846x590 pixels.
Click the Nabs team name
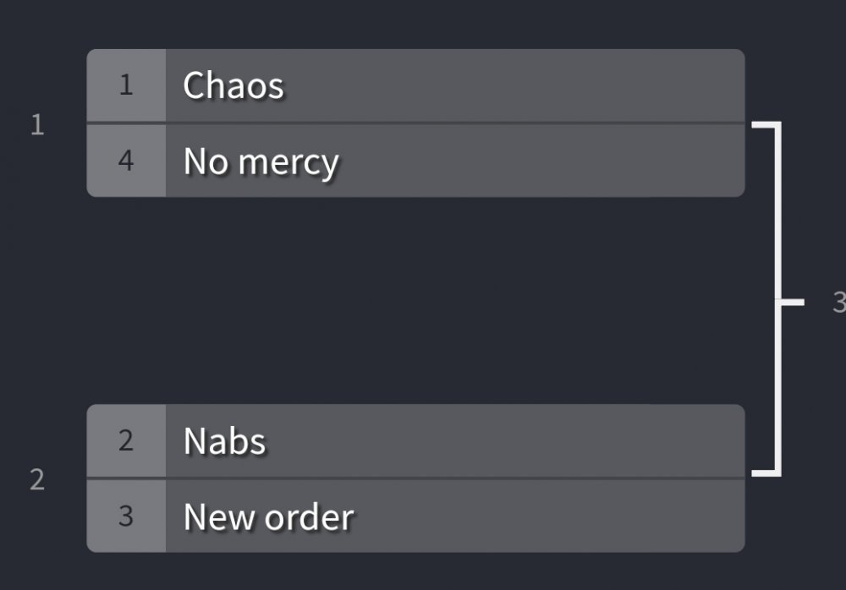pyautogui.click(x=224, y=440)
